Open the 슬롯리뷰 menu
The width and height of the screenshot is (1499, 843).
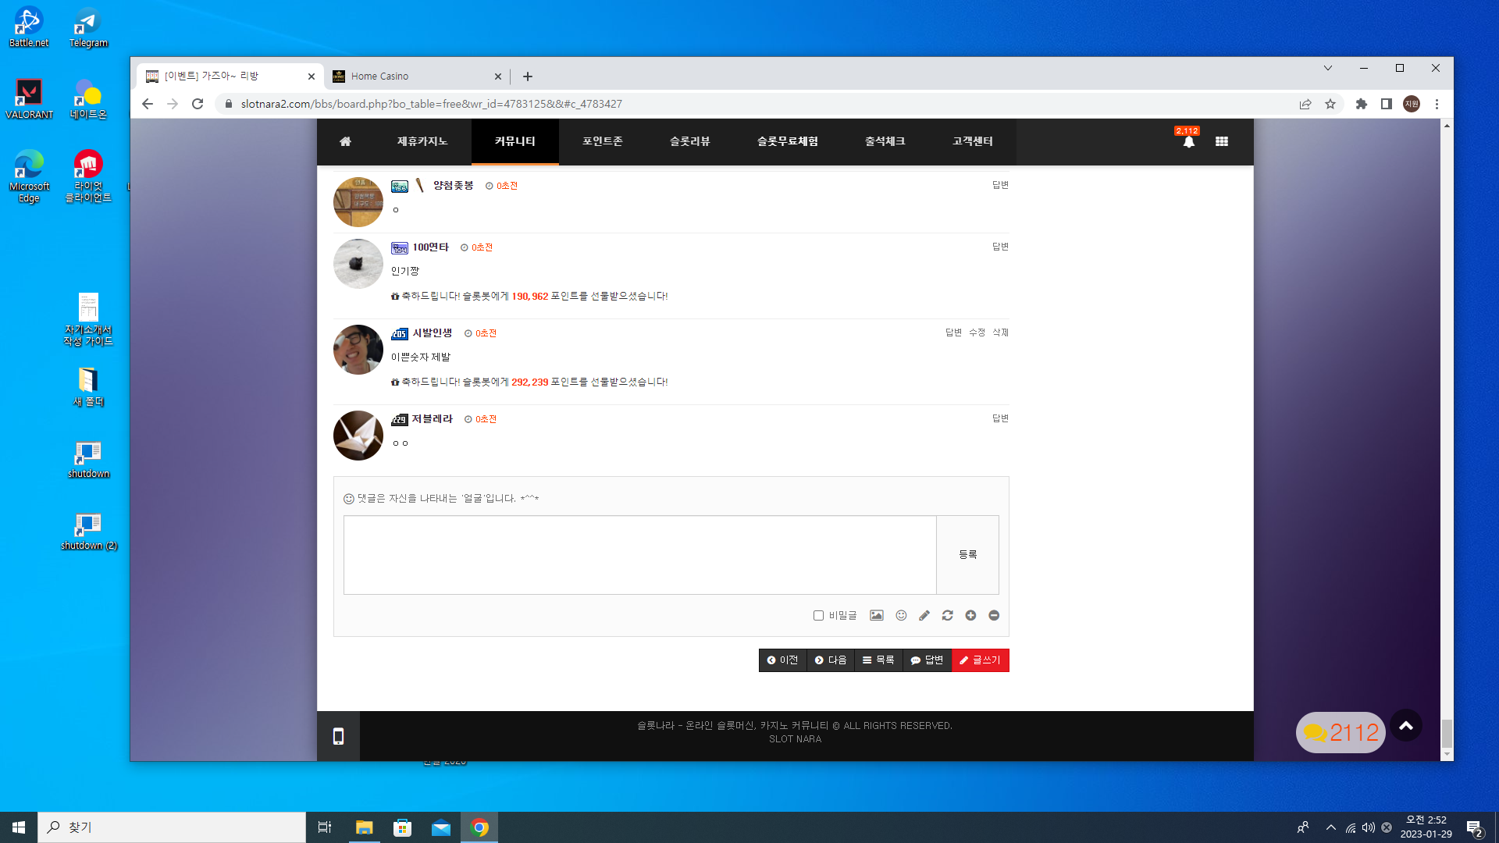[x=690, y=141]
